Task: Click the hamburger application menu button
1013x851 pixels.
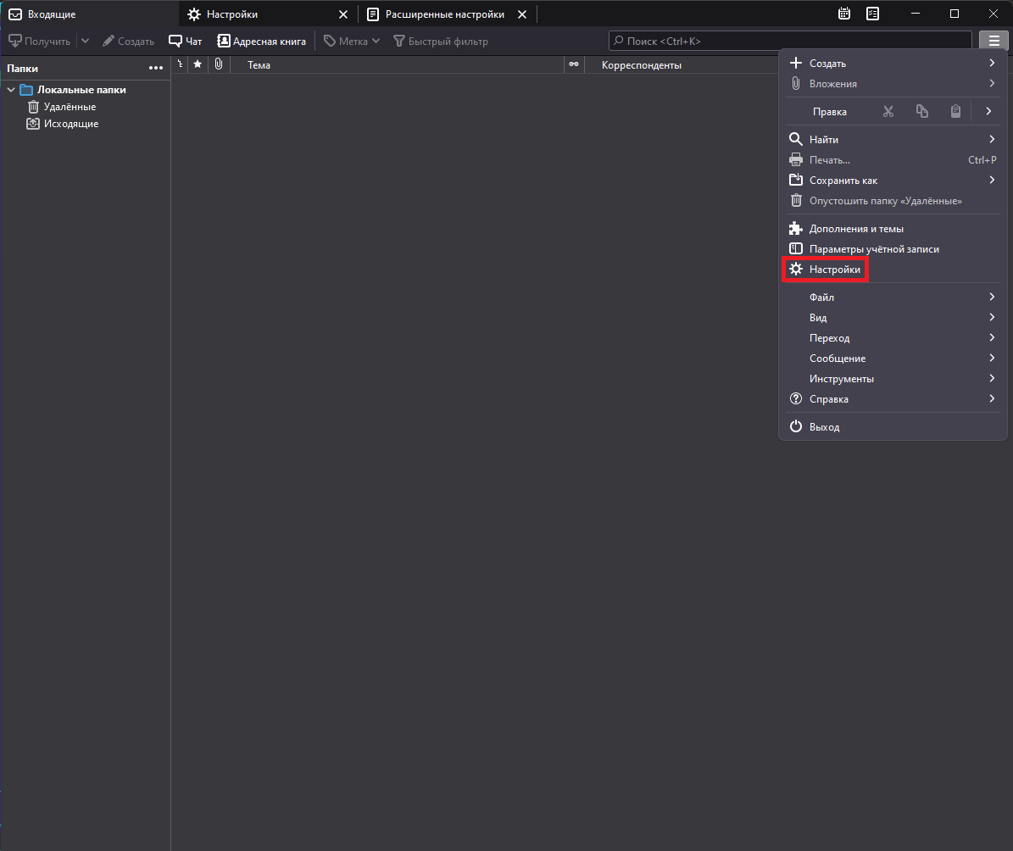Action: point(993,41)
